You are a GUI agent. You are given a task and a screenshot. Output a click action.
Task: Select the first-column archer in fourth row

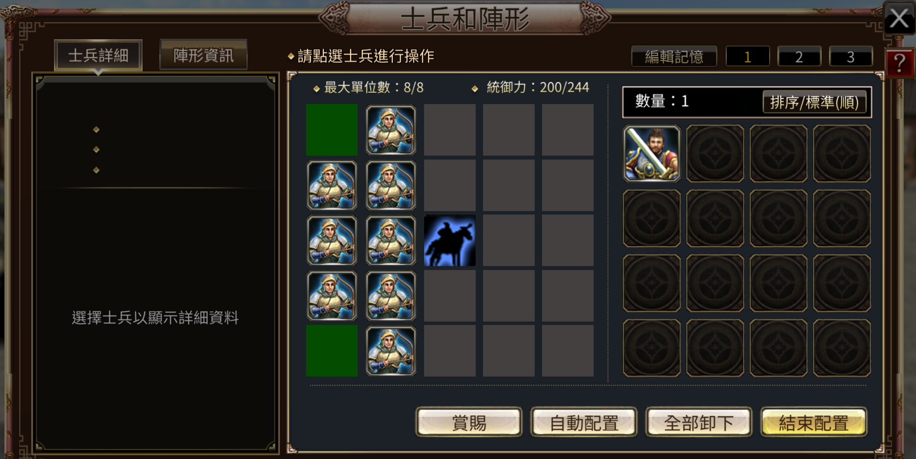point(332,296)
